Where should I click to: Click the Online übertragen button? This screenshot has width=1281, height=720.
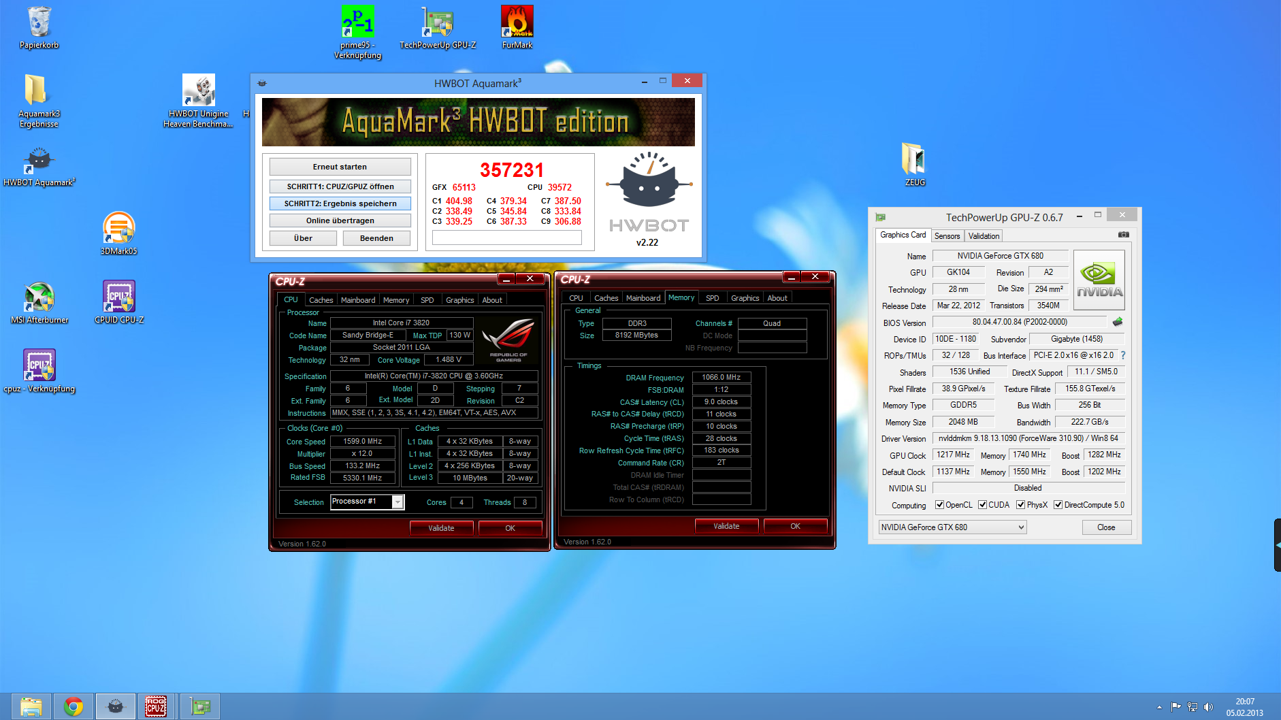pyautogui.click(x=340, y=220)
